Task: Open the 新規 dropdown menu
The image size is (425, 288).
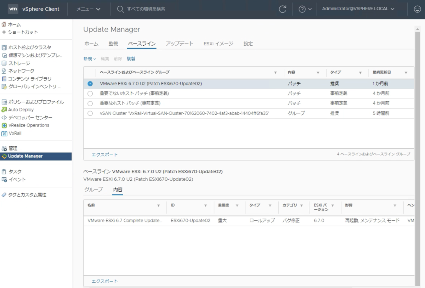Action: pos(90,59)
